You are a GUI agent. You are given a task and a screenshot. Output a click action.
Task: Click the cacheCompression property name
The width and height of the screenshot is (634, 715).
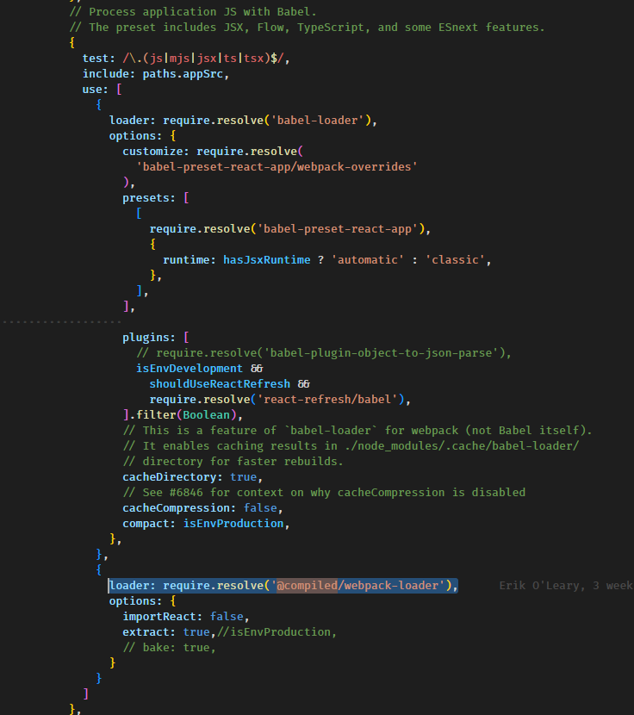click(x=176, y=508)
